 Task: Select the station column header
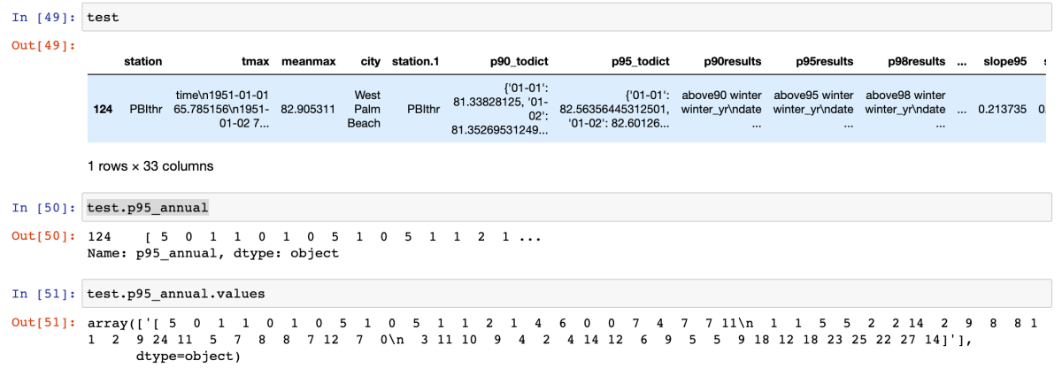click(142, 62)
